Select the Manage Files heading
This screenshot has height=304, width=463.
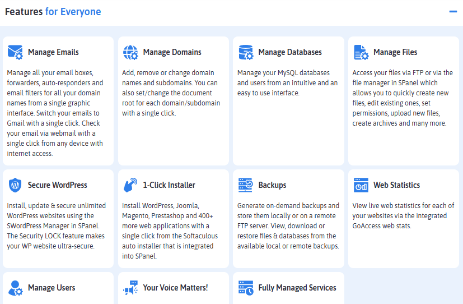(x=395, y=52)
